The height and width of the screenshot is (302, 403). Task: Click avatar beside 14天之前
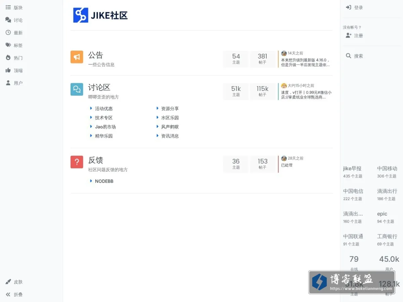click(284, 53)
